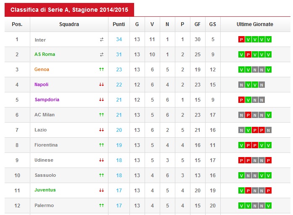This screenshot has height=215, width=293.
Task: Click the first gray N badge in Sampdoria's results
Action: point(255,100)
